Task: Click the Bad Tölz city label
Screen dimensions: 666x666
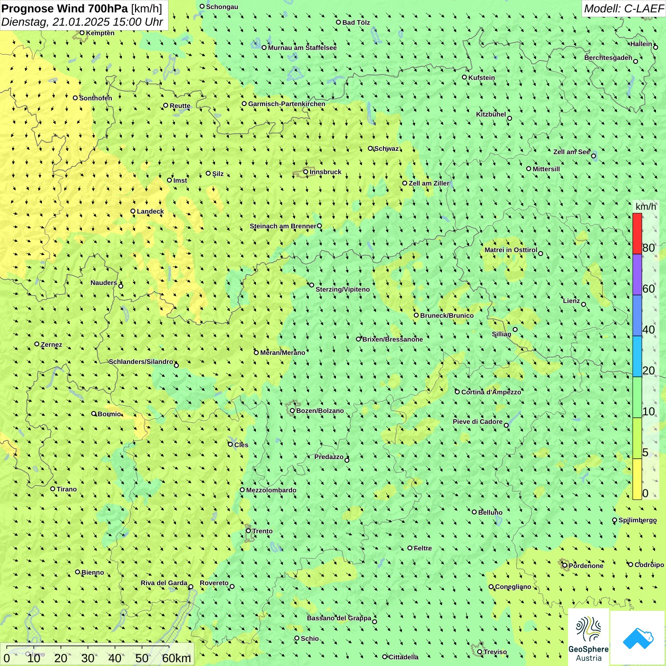Action: coord(356,22)
